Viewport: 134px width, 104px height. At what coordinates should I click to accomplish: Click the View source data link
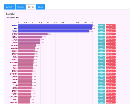point(12,18)
